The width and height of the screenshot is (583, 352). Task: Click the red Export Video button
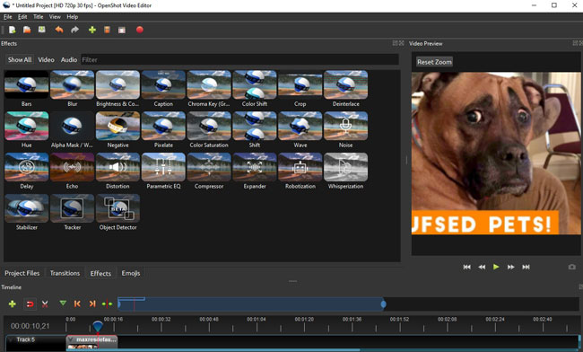[140, 30]
